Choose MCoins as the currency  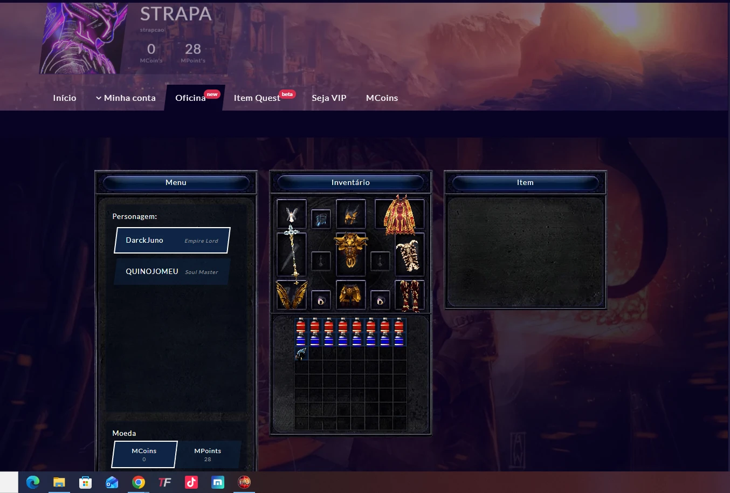click(x=144, y=454)
